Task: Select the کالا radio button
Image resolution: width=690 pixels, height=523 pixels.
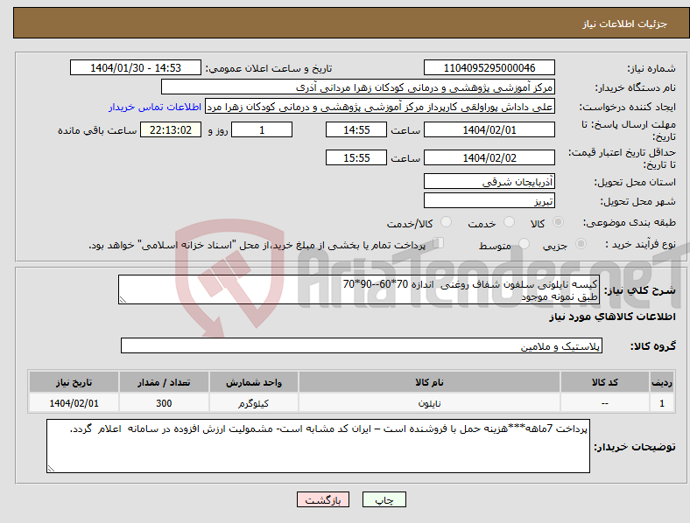Action: tap(558, 222)
